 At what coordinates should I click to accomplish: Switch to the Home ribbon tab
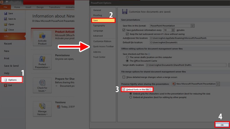[x=17, y=7]
